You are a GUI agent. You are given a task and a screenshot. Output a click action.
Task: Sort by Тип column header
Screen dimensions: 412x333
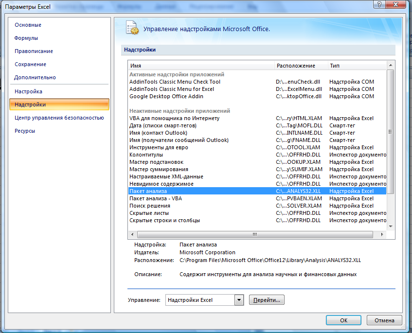(358, 66)
